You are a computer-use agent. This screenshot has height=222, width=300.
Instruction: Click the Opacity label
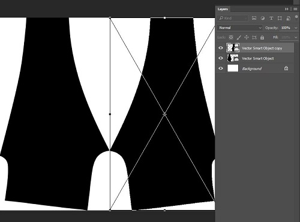coord(272,28)
